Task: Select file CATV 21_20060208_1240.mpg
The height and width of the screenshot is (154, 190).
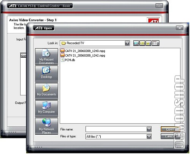Action: (83, 51)
